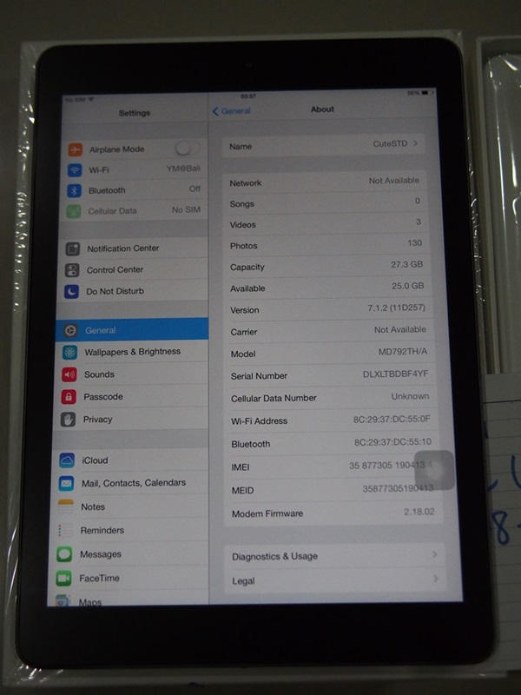Tap the Mail envelope icon

pos(67,483)
